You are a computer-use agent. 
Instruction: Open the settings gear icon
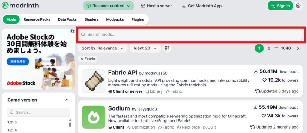[x=298, y=6]
